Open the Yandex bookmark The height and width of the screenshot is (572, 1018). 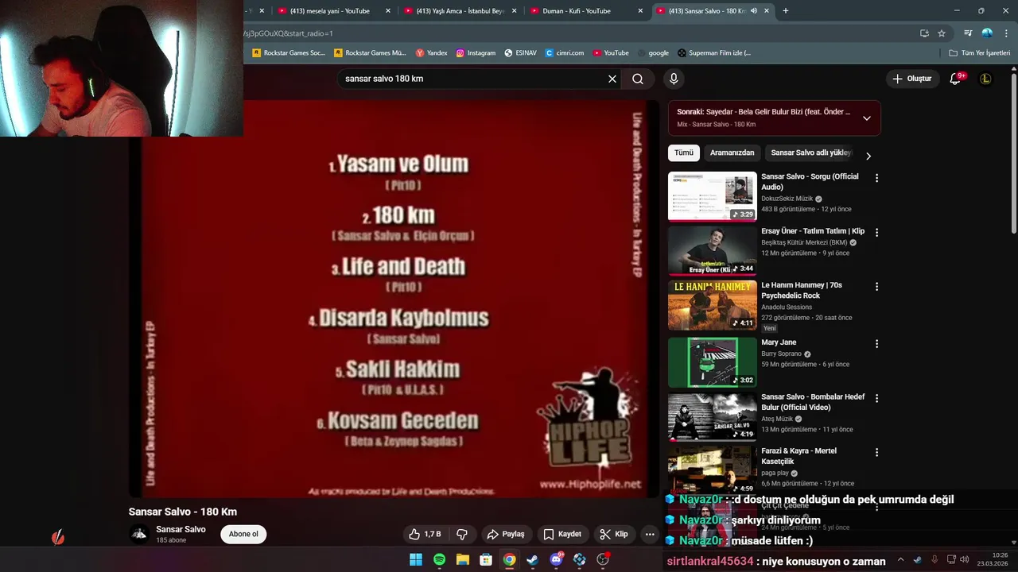pyautogui.click(x=432, y=53)
